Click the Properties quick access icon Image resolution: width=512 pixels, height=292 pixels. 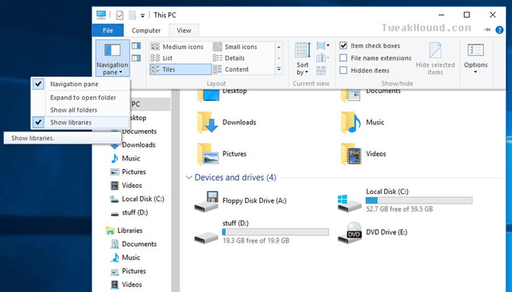tap(120, 15)
